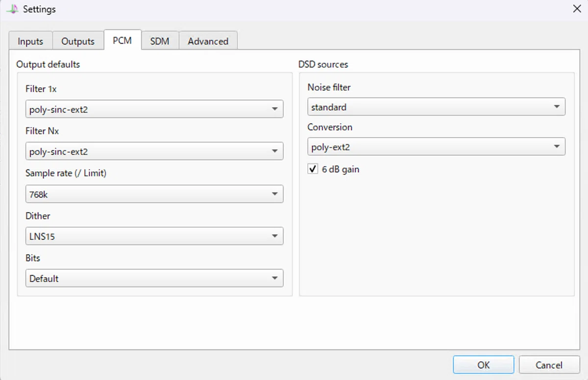
Task: Click the Dither label
Action: pos(38,216)
